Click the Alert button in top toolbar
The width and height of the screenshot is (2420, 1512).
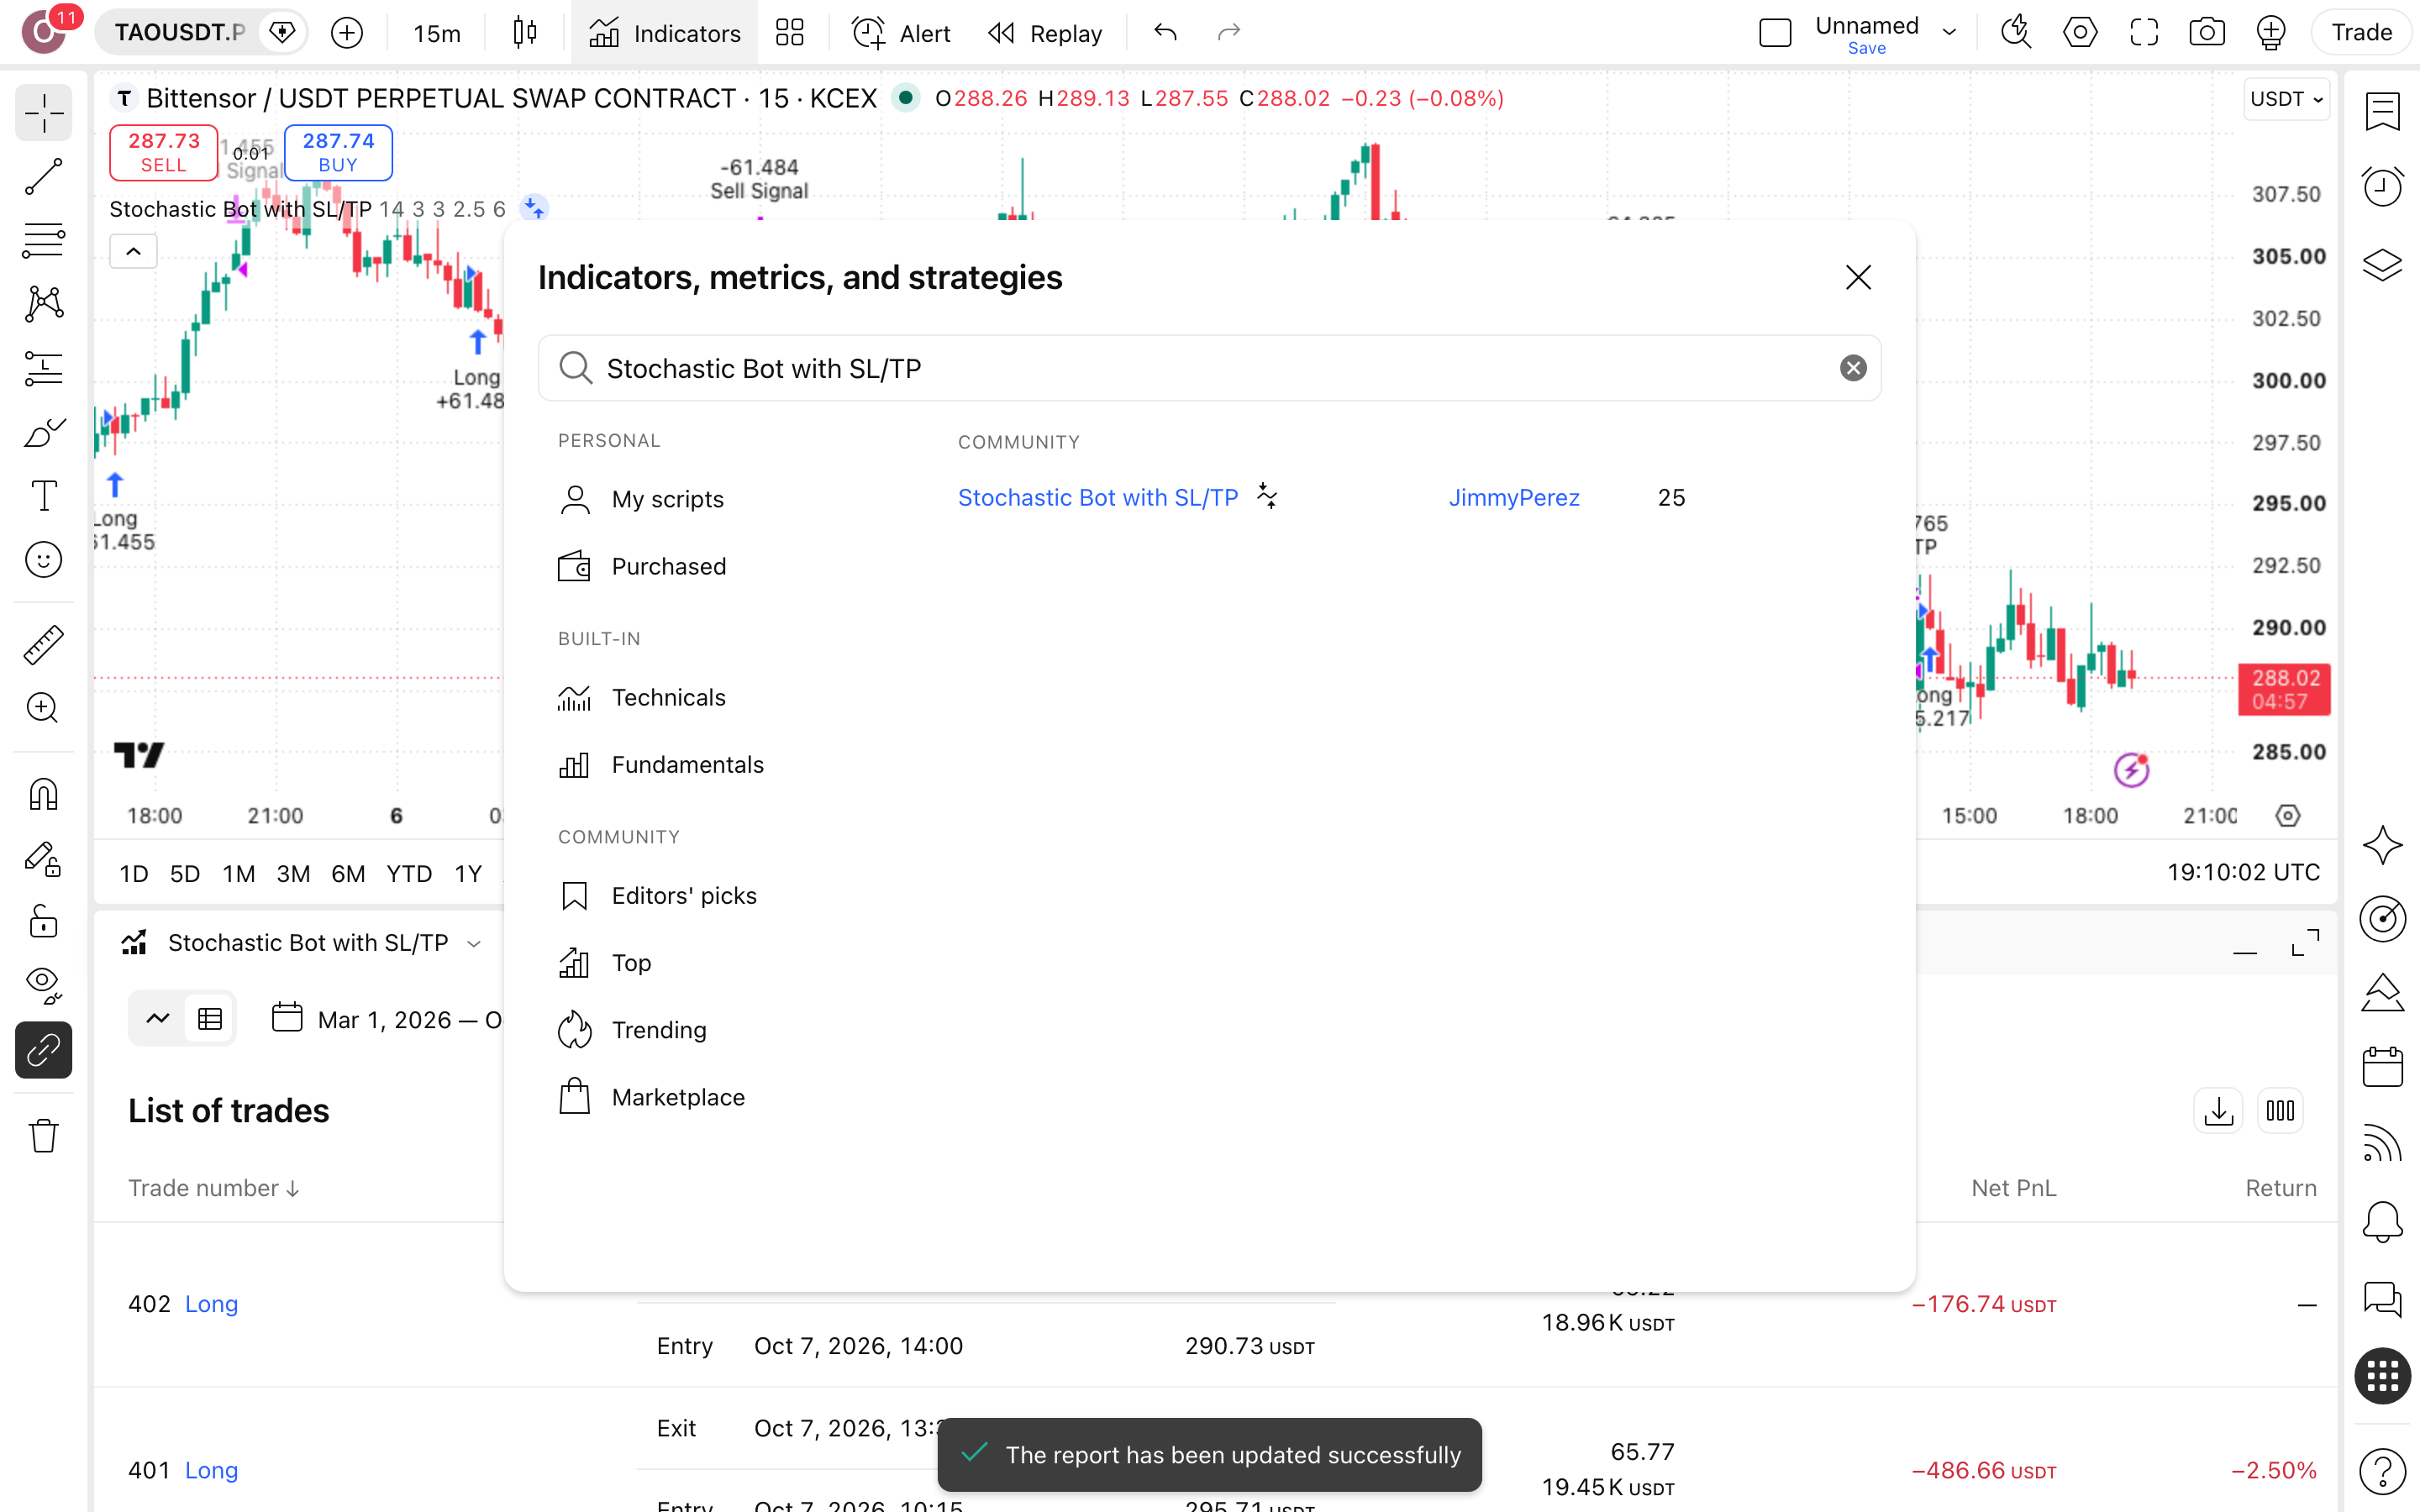tap(900, 33)
